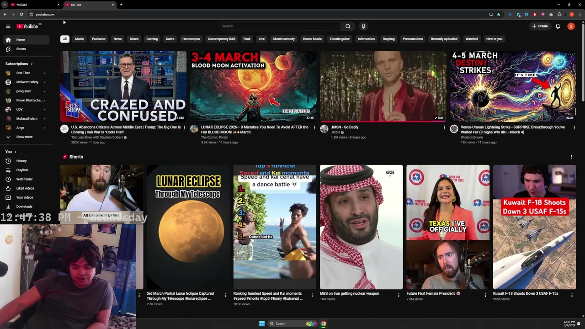This screenshot has height=329, width=585.
Task: Click the YouTube logo
Action: point(27,26)
